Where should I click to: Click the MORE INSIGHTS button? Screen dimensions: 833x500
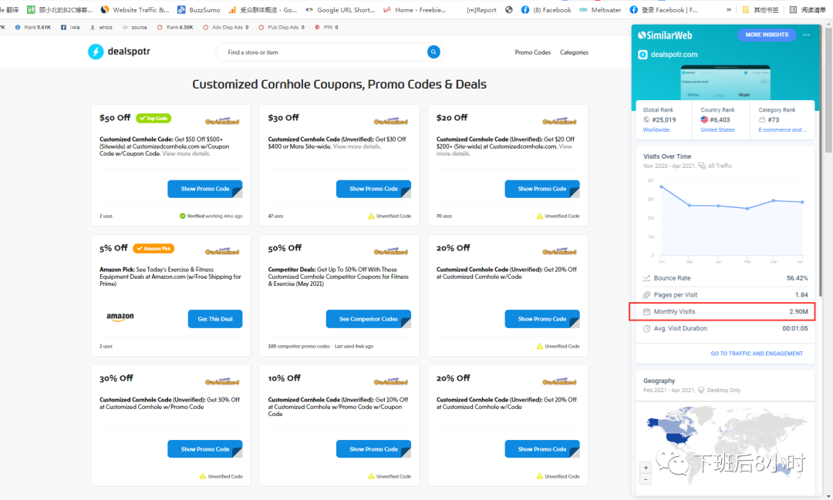click(766, 35)
